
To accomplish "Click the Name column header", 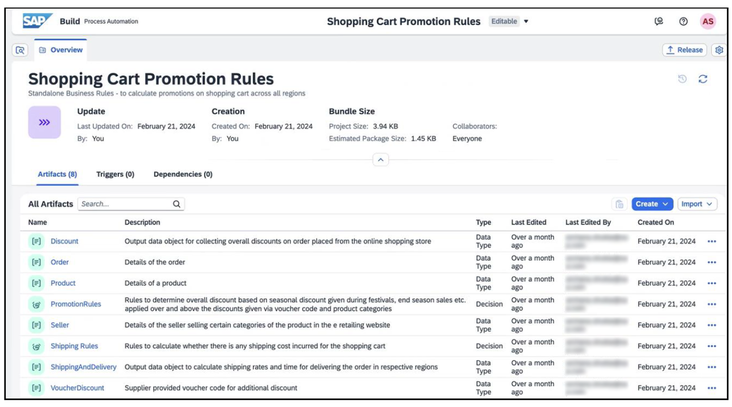I will click(x=37, y=222).
